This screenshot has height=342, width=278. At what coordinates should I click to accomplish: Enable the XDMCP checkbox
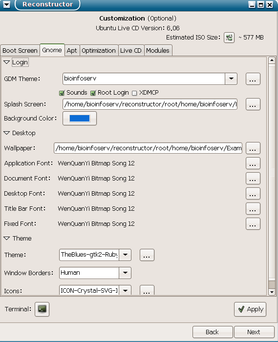point(134,93)
